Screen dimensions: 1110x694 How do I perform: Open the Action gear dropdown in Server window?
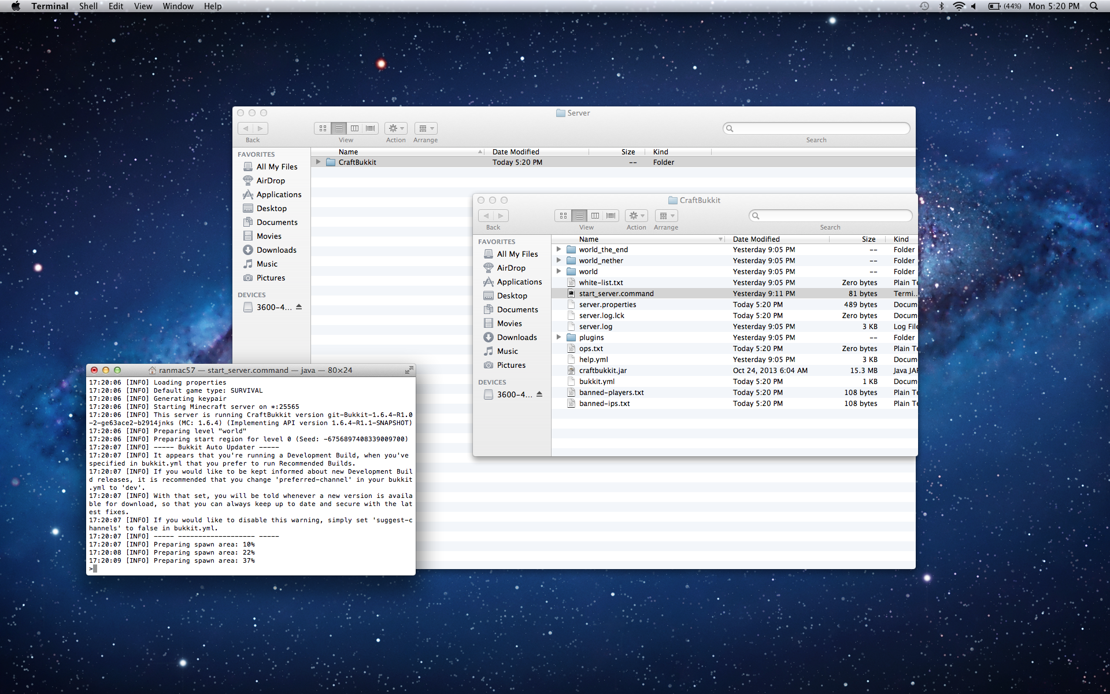(396, 128)
